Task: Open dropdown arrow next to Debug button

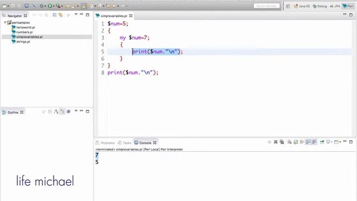Action: [45, 6]
